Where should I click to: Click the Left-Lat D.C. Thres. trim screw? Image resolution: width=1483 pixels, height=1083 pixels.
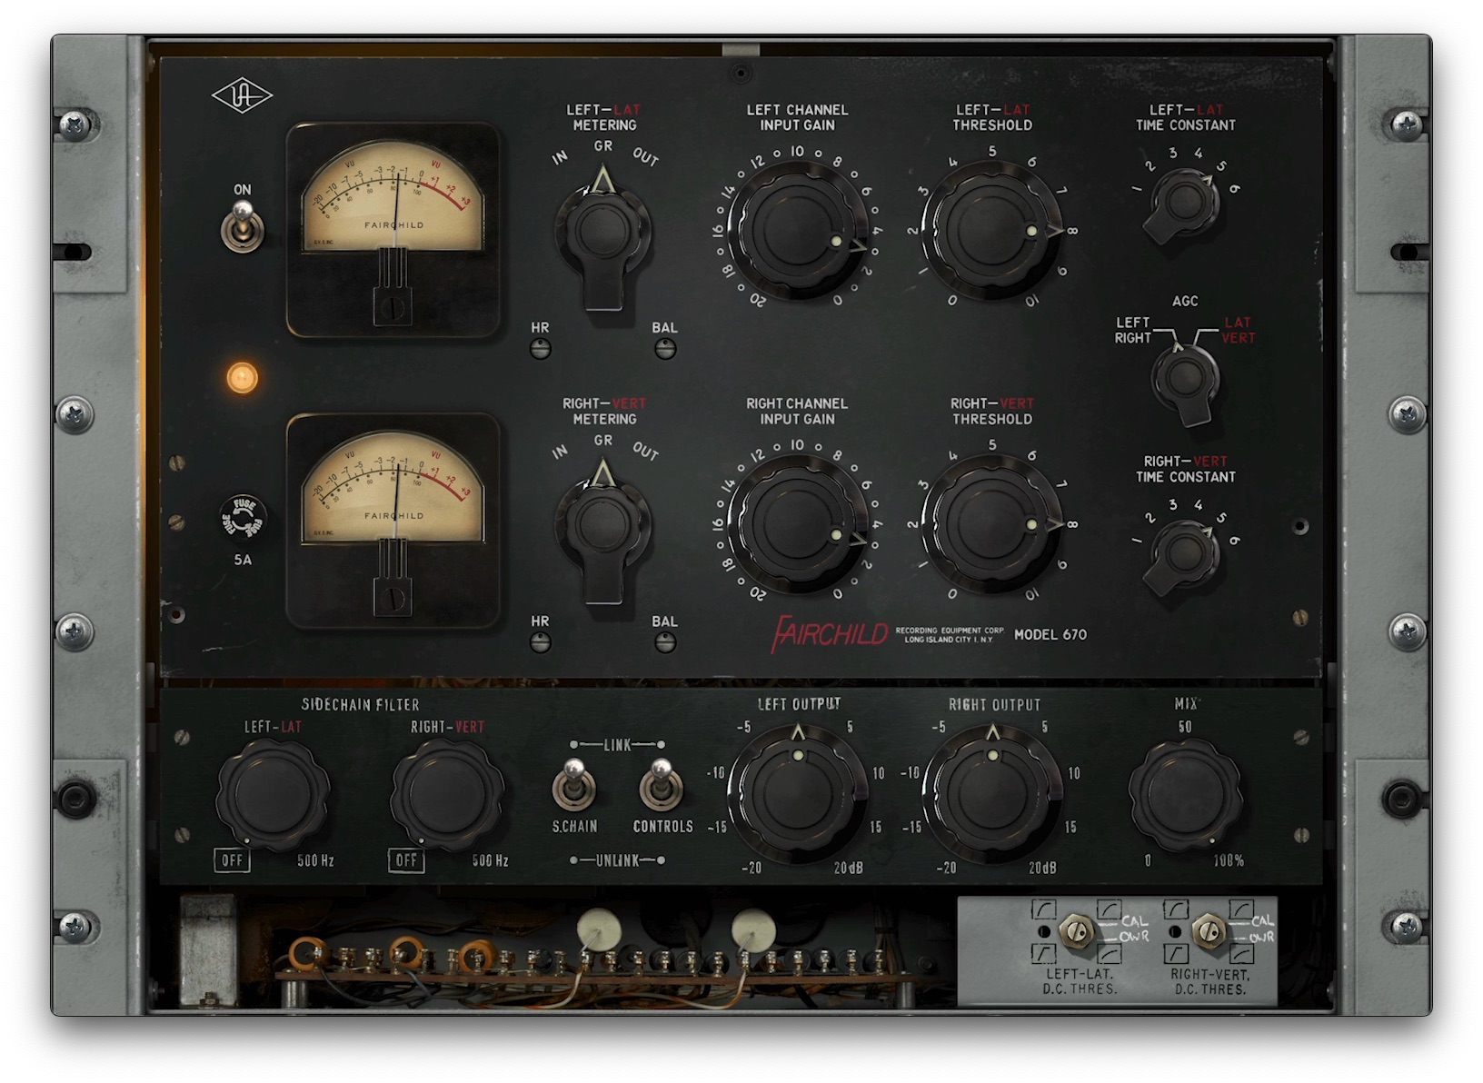pos(1077,932)
